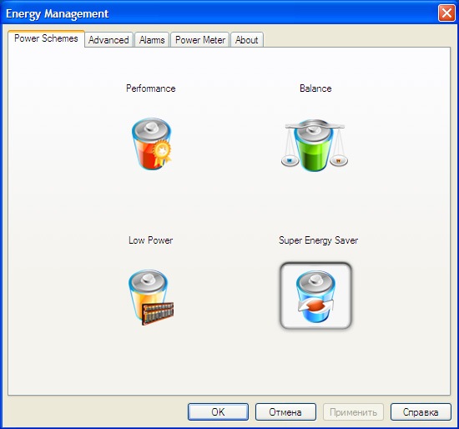Pick the Low Power battery icon
Screen dimensions: 459x429
coord(151,297)
